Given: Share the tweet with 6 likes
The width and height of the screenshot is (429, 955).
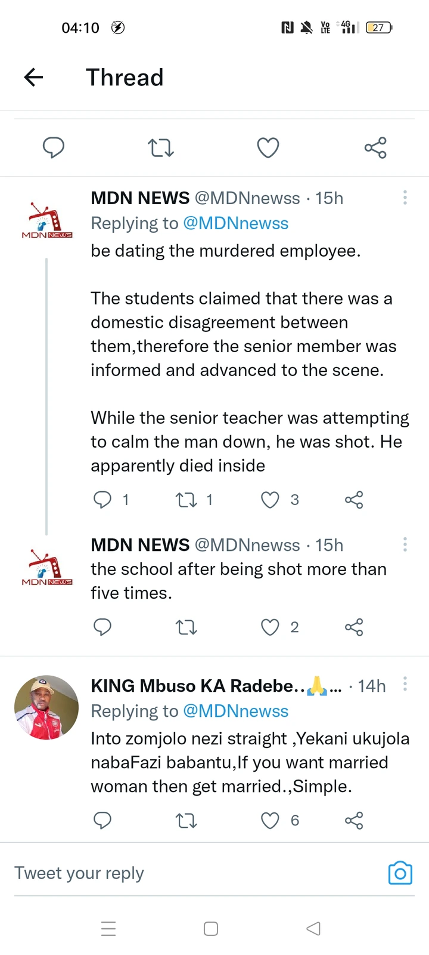Looking at the screenshot, I should (354, 821).
